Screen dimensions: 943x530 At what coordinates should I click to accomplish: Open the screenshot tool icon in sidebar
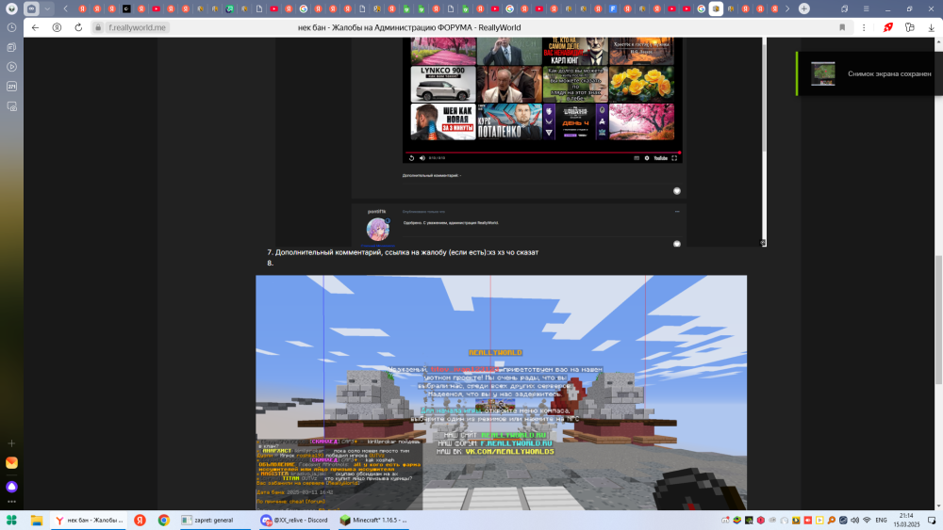11,106
